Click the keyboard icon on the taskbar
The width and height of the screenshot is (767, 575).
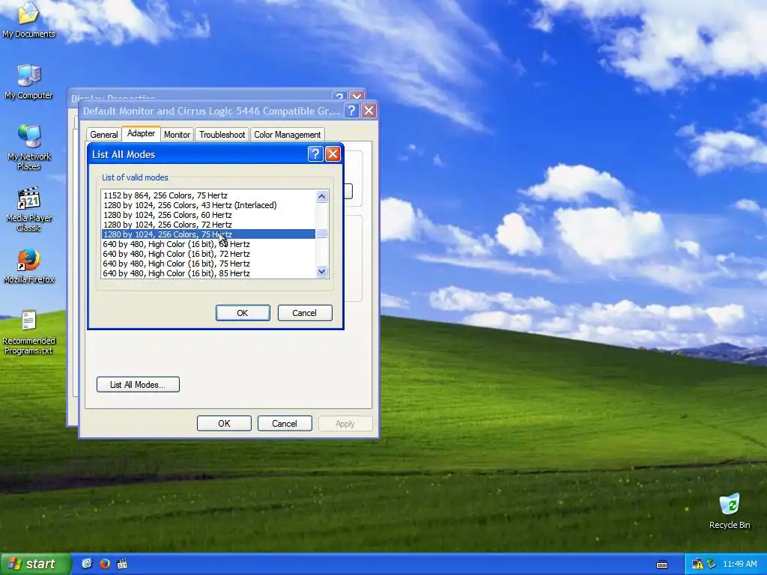(662, 565)
